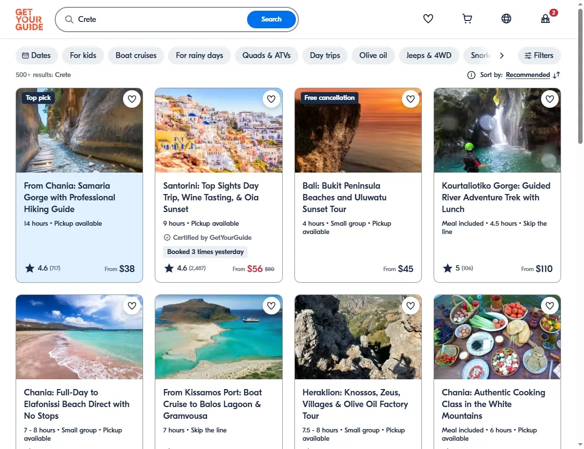This screenshot has width=584, height=449.
Task: Save Samaria Gorge tour to wishlist
Action: [132, 99]
